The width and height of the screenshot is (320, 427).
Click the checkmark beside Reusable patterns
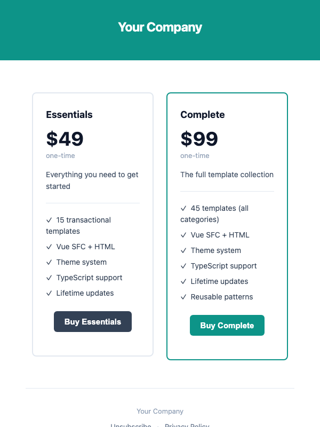[183, 297]
